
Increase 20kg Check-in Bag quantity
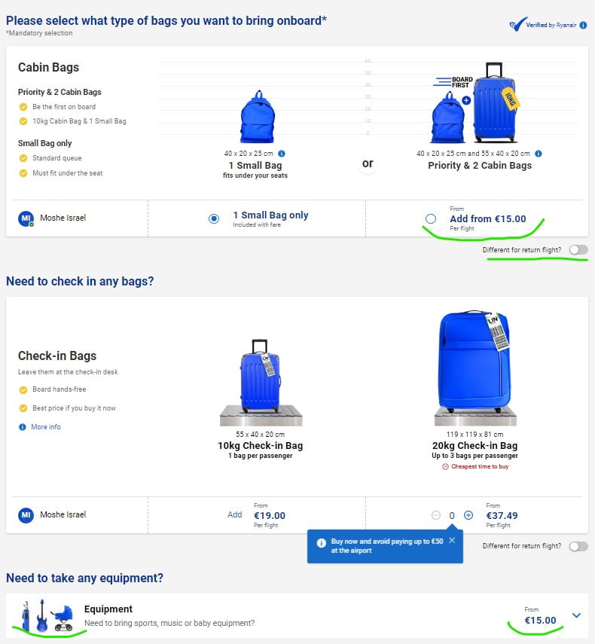point(468,515)
